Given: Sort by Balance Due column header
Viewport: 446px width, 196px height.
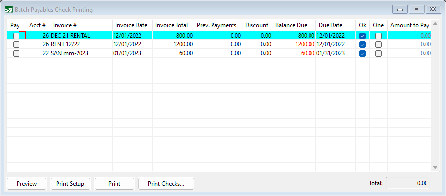Looking at the screenshot, I should tap(294, 25).
